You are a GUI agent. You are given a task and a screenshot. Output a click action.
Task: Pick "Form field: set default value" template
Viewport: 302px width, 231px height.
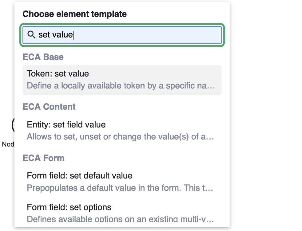(x=80, y=176)
